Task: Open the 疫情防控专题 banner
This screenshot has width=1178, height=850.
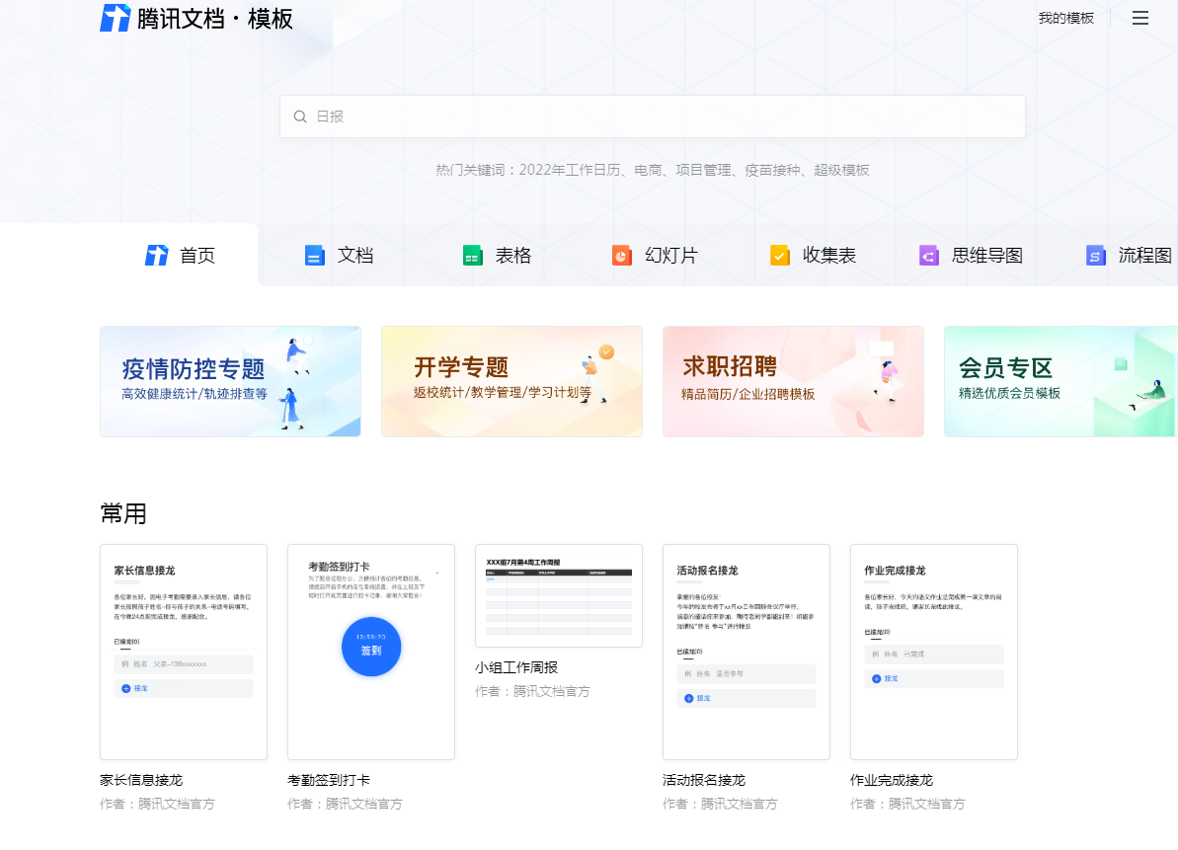Action: [x=230, y=381]
